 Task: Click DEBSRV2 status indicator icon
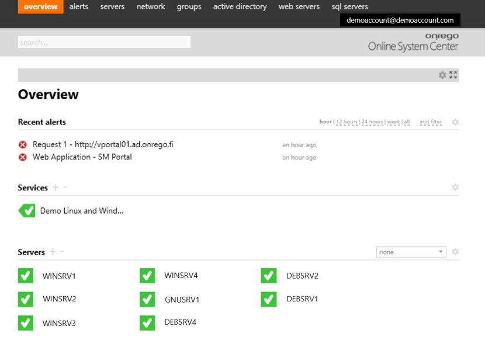(x=268, y=275)
